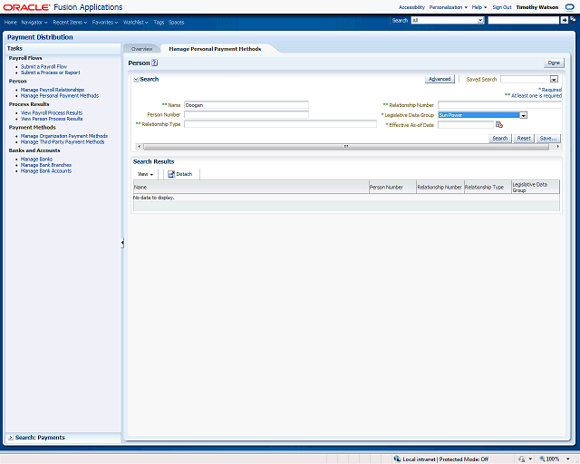Open the Saved Search dropdown

554,80
